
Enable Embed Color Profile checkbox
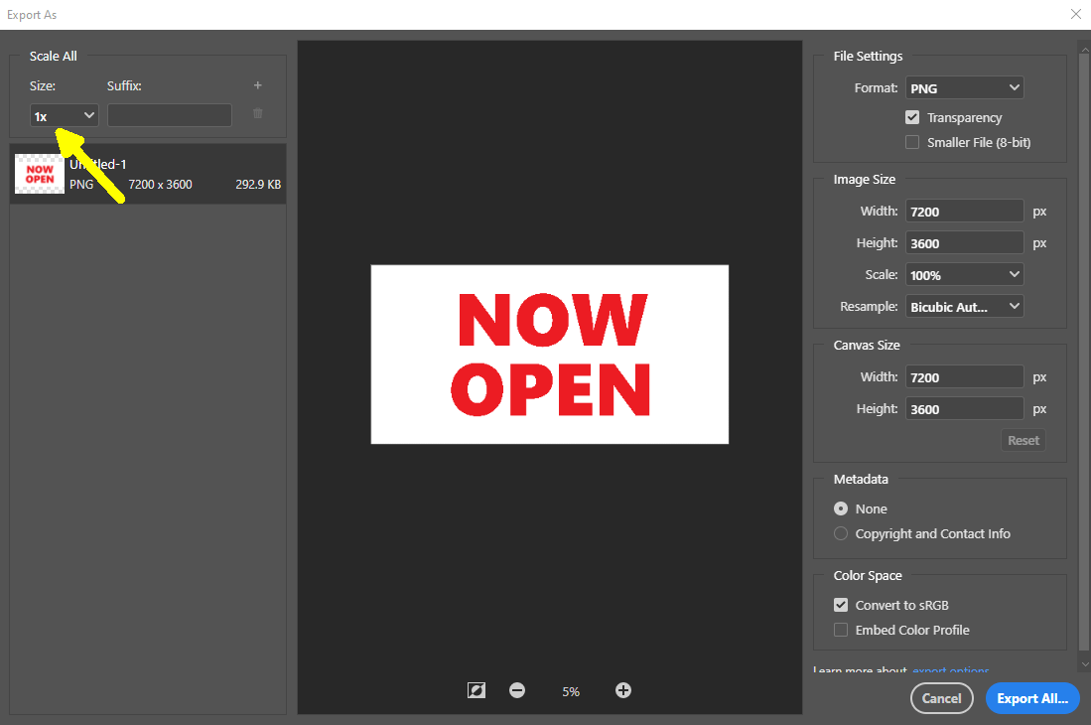841,630
